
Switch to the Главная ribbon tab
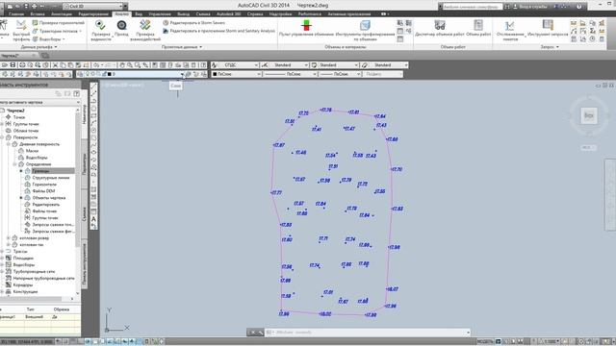pyautogui.click(x=16, y=14)
